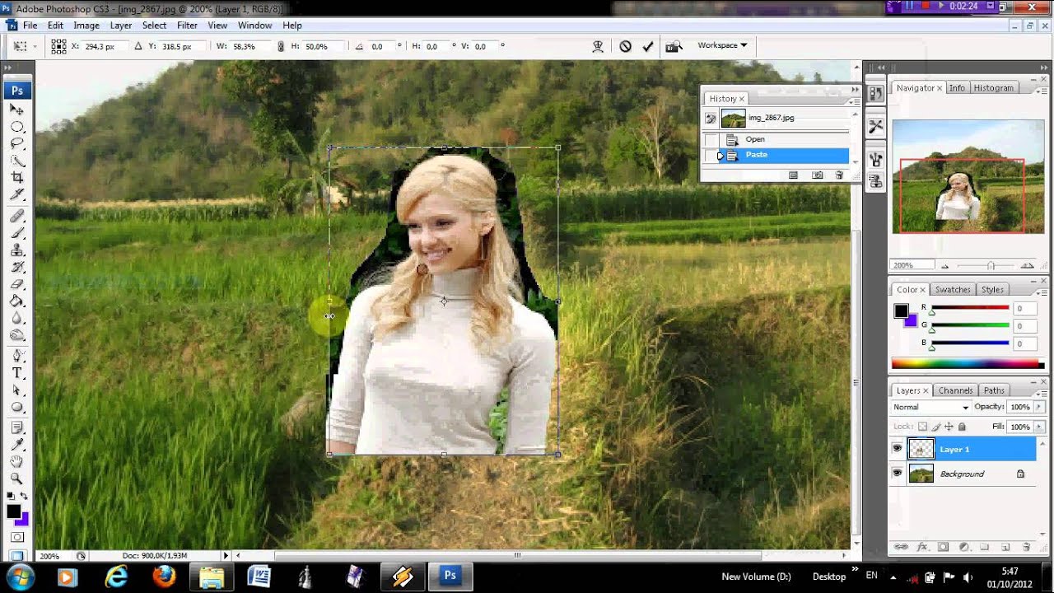Select the Paint Bucket tool
1054x593 pixels.
[x=17, y=301]
